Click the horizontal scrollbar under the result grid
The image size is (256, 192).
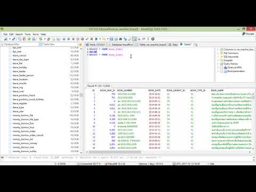(x=115, y=152)
